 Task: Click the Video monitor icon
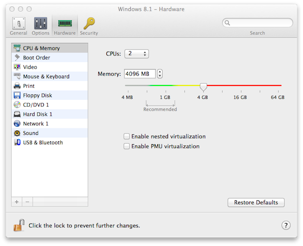(17, 67)
